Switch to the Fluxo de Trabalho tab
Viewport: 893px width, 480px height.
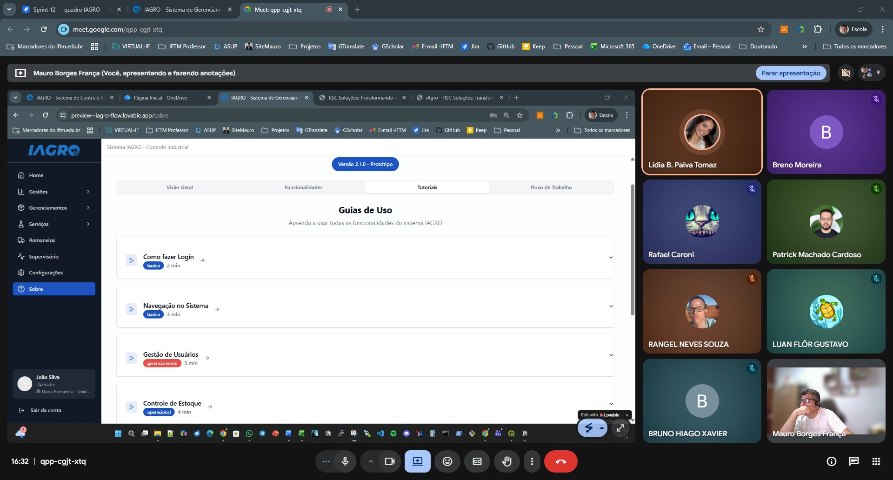click(551, 187)
